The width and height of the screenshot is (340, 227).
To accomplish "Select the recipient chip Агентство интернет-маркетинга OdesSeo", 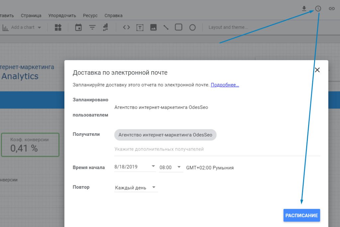I will tap(165, 135).
